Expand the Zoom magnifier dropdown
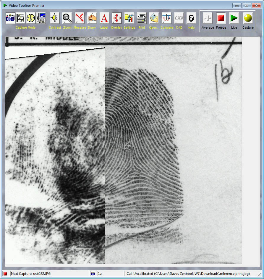 67,18
